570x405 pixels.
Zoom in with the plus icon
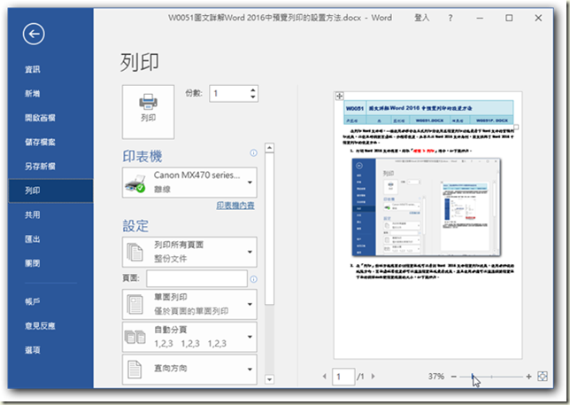click(528, 377)
